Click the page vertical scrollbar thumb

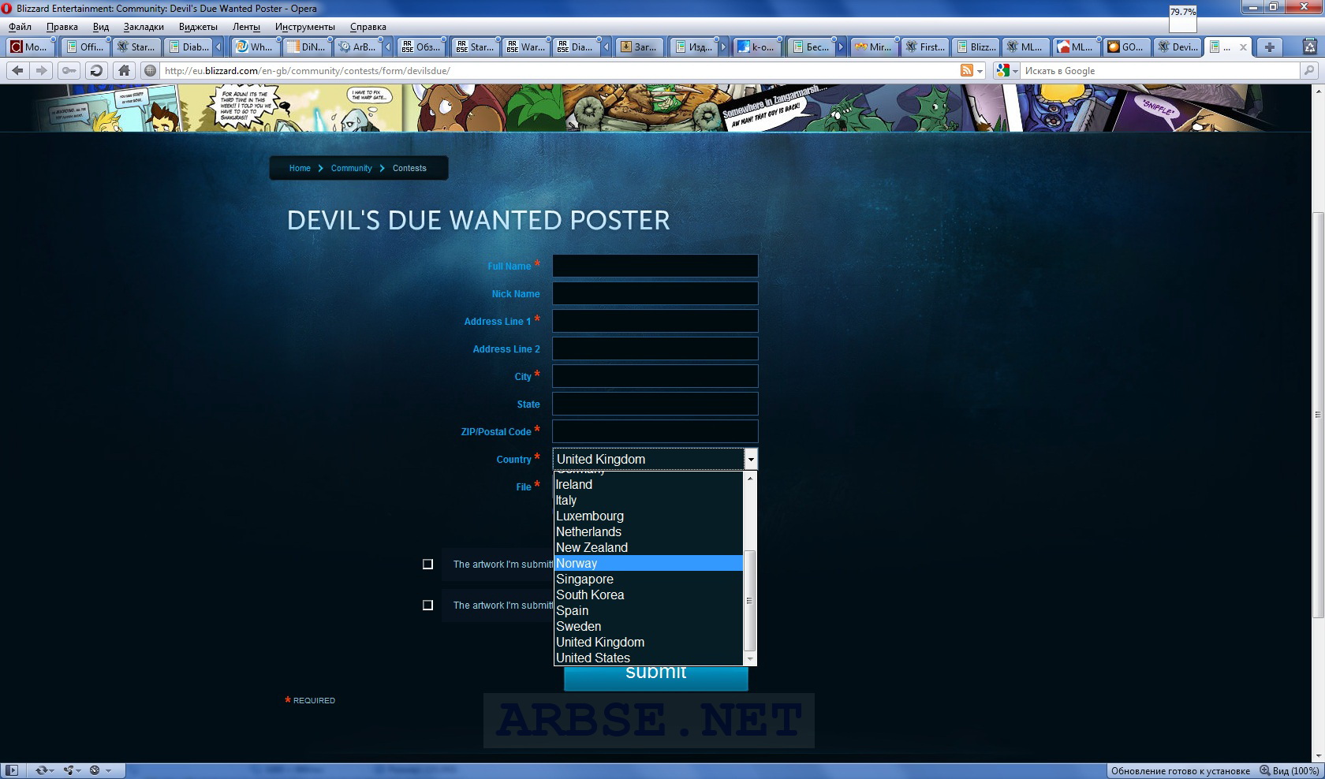[1318, 415]
